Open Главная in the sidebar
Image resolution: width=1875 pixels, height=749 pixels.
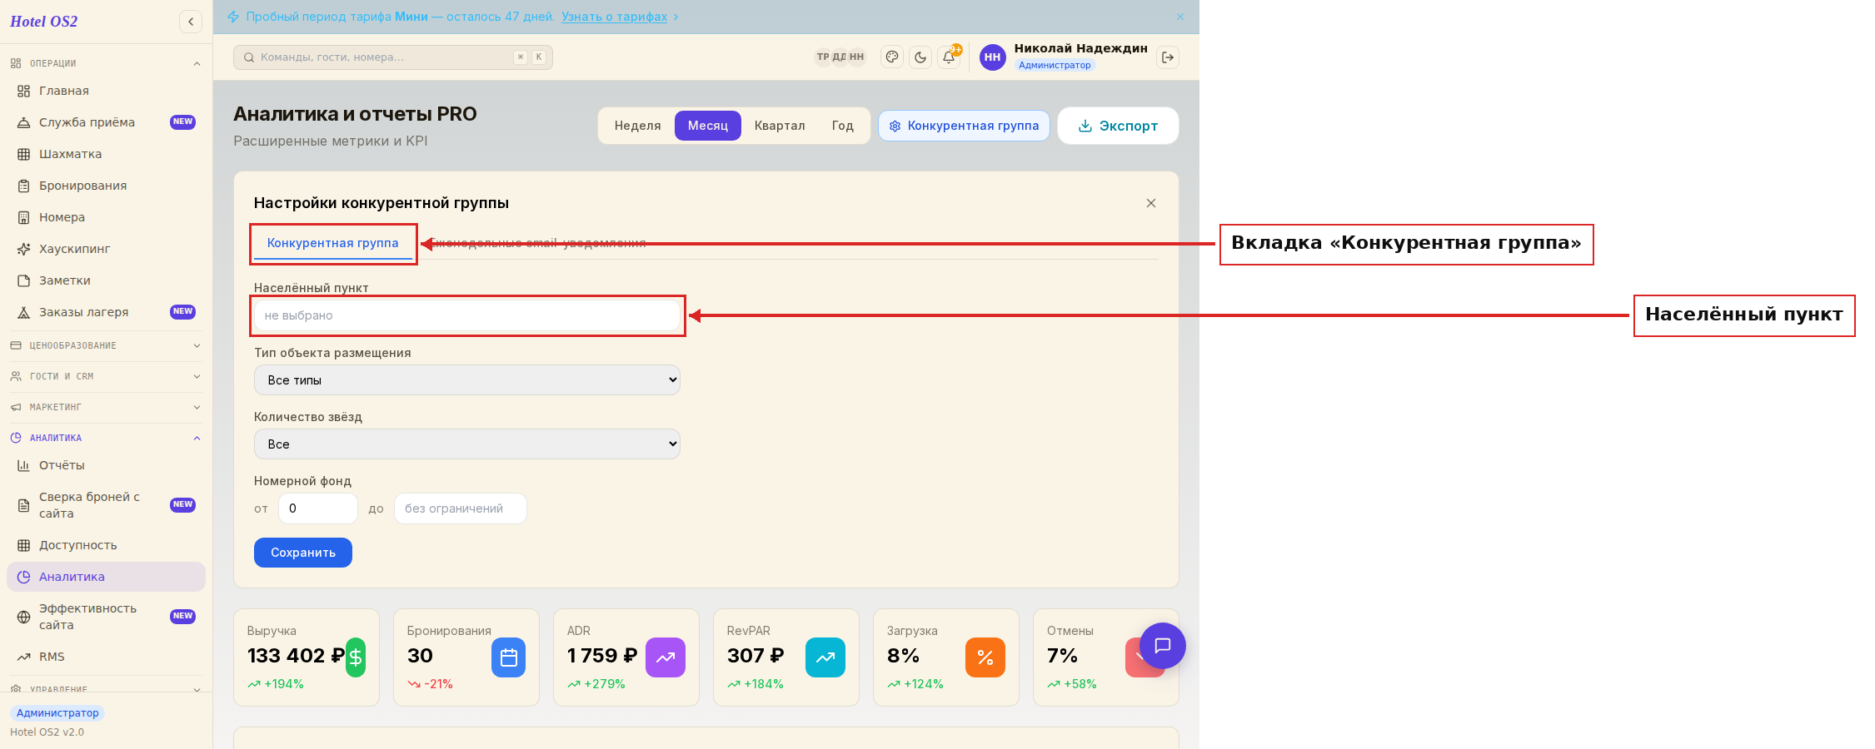pos(106,91)
